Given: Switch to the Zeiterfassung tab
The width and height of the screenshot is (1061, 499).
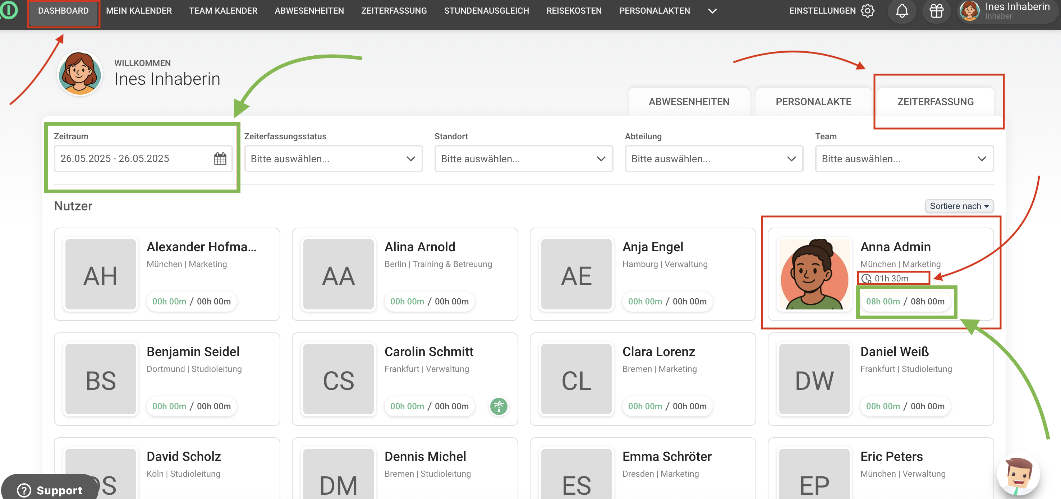Looking at the screenshot, I should point(935,102).
